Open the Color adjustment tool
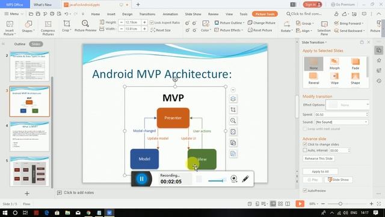Viewport: 385px width, 217px height. pyautogui.click(x=206, y=27)
